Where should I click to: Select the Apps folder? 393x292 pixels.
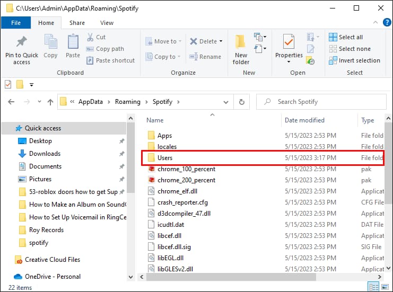[164, 136]
